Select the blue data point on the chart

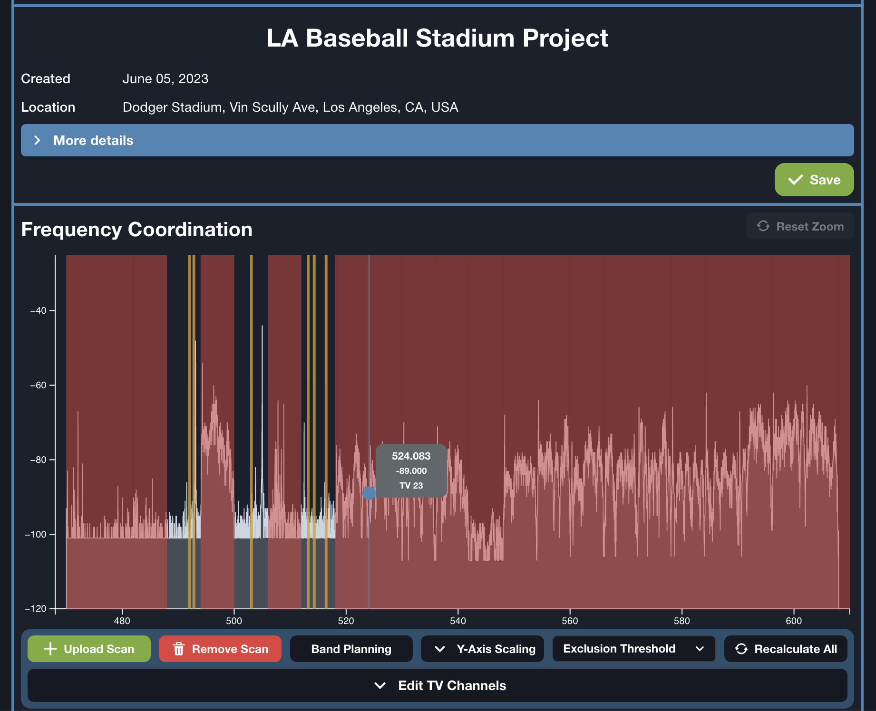pyautogui.click(x=369, y=493)
